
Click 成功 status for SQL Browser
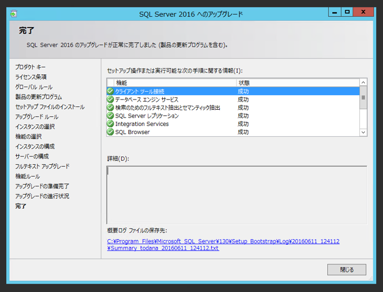(x=243, y=132)
